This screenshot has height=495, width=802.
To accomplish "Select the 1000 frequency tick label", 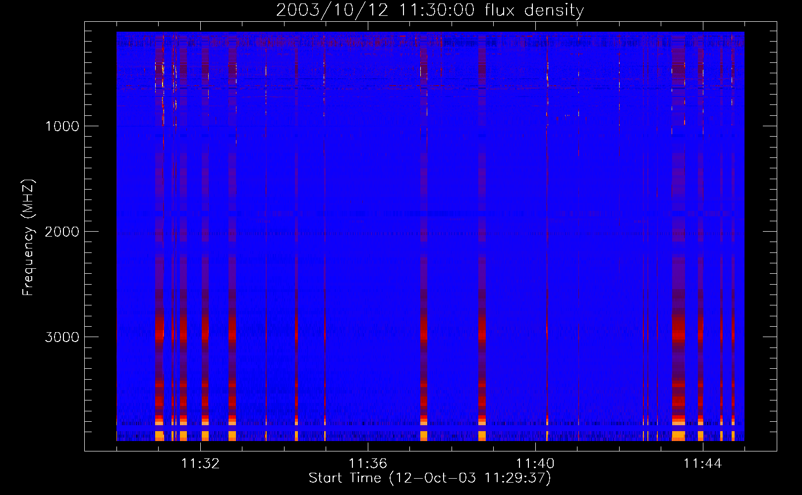I will 62,126.
